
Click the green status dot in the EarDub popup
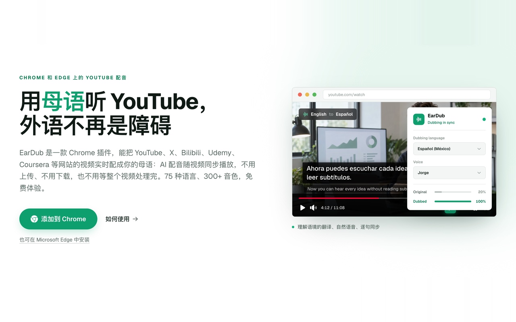pyautogui.click(x=484, y=119)
